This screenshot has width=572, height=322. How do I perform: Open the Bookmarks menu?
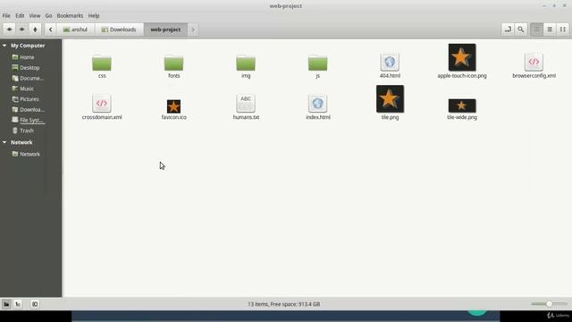[70, 16]
